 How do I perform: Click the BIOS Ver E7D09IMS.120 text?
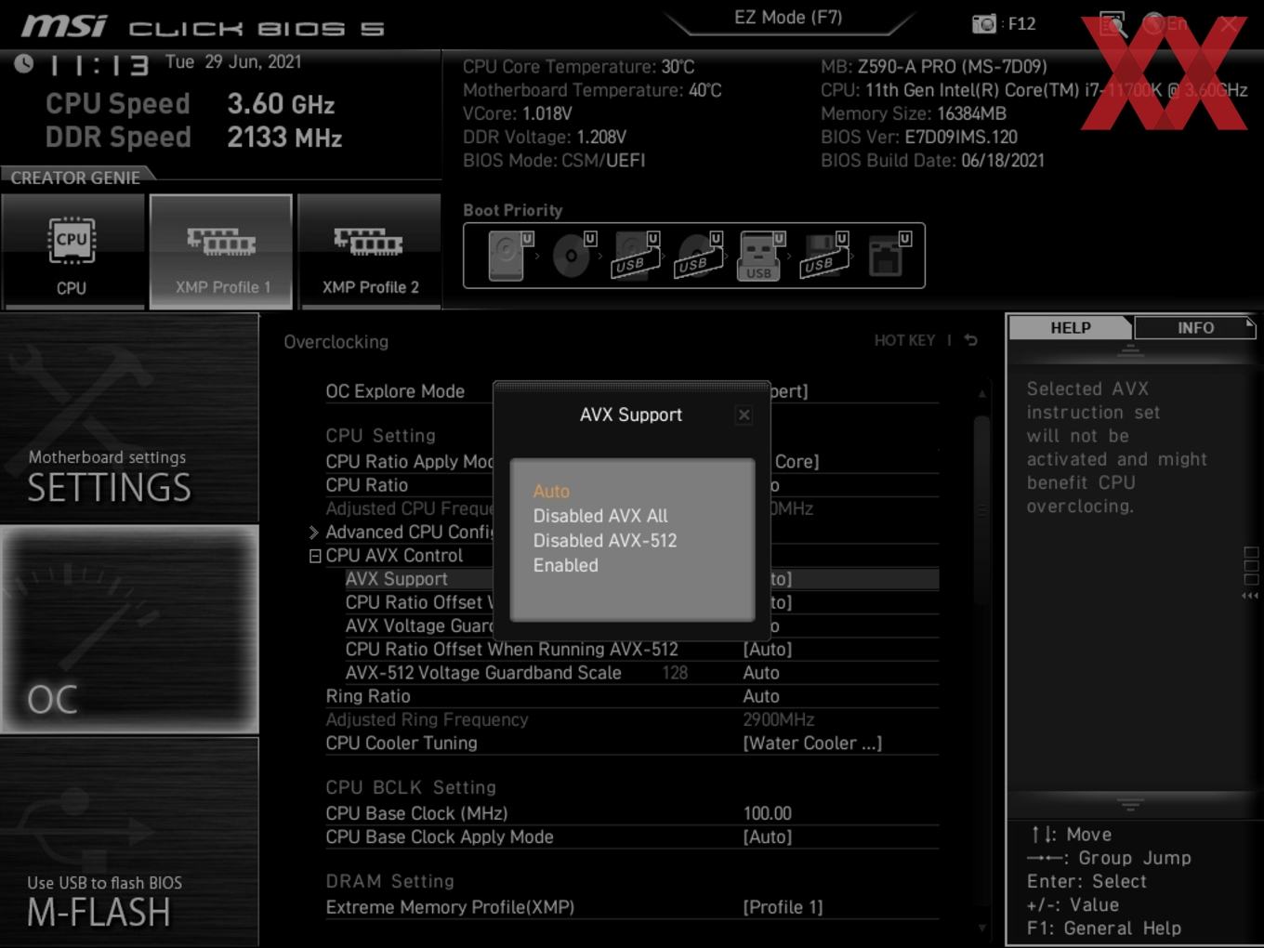pyautogui.click(x=918, y=138)
